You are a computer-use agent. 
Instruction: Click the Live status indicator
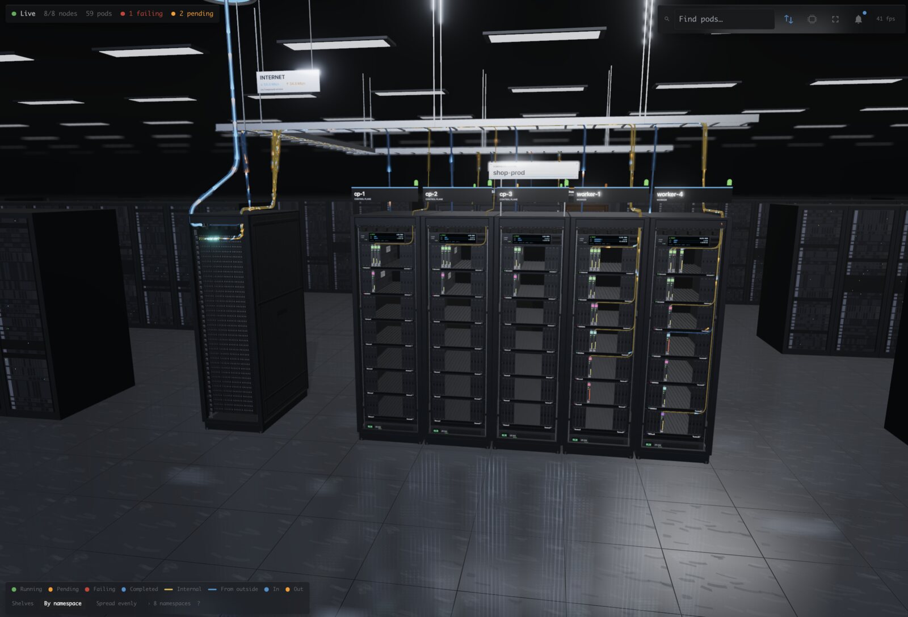[23, 14]
